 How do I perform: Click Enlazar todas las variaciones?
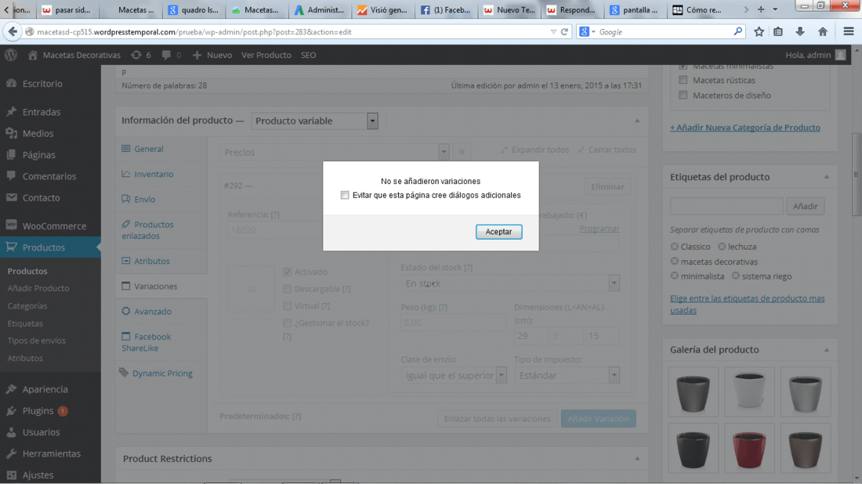497,419
